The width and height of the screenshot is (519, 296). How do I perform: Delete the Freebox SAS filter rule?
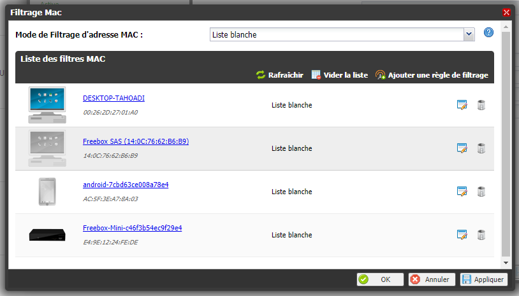(481, 148)
